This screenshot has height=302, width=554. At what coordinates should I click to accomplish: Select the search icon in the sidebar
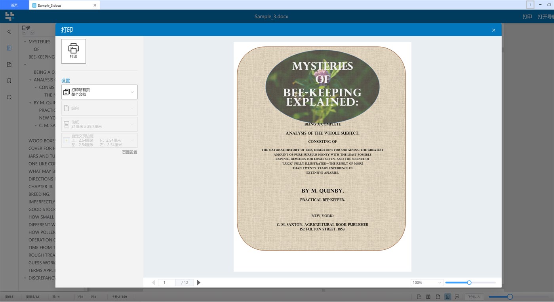coord(9,97)
